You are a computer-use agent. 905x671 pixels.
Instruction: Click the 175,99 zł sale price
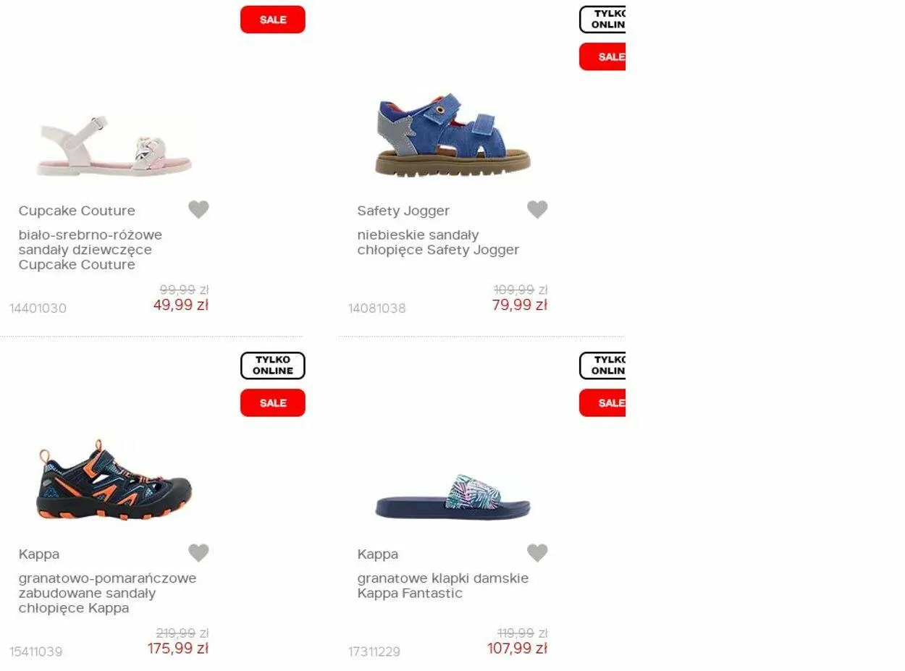click(x=178, y=649)
